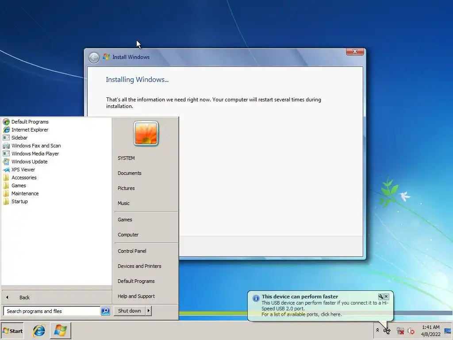The image size is (453, 340).
Task: Click the search magnifier button
Action: [x=105, y=311]
